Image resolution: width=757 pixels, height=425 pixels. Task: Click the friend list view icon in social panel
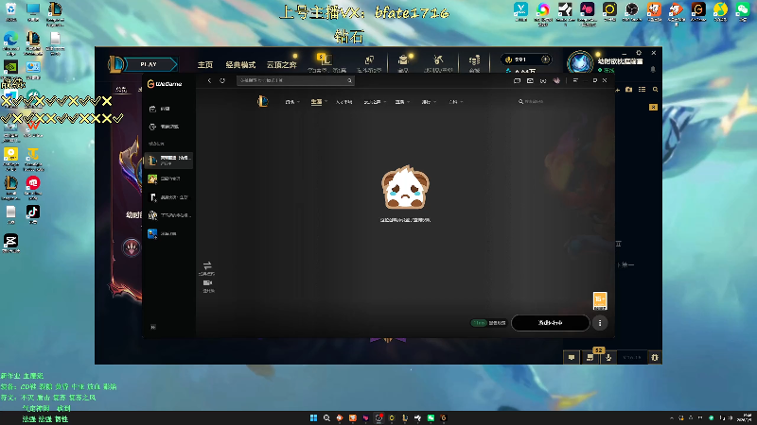point(643,89)
